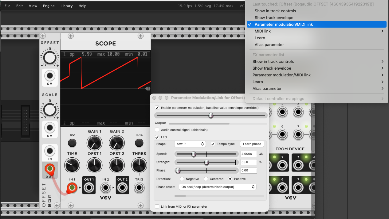The width and height of the screenshot is (389, 219).
Task: Open the Engine menu
Action: [x=49, y=6]
